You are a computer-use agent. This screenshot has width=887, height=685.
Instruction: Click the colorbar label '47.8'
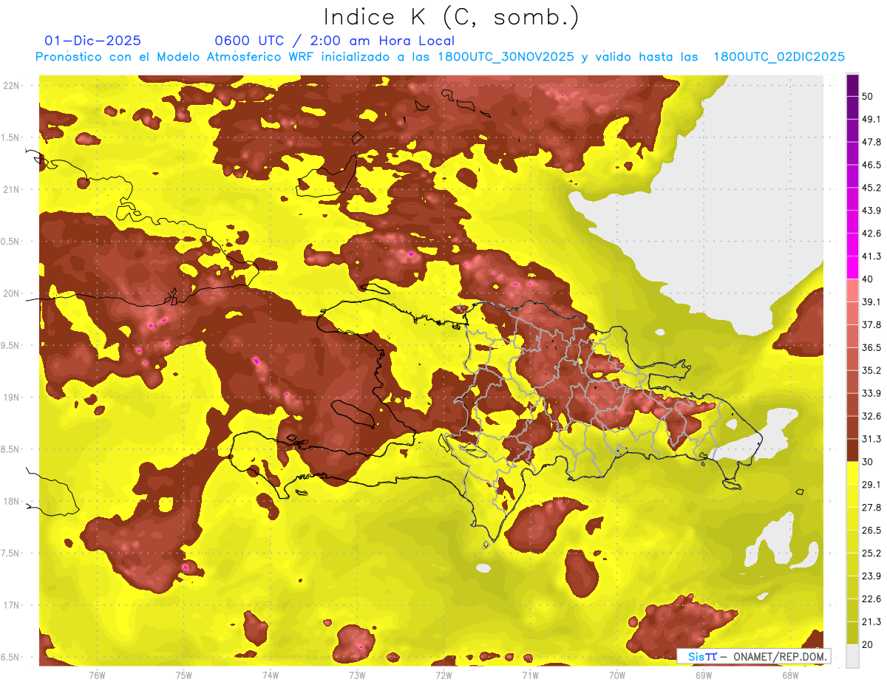point(871,142)
